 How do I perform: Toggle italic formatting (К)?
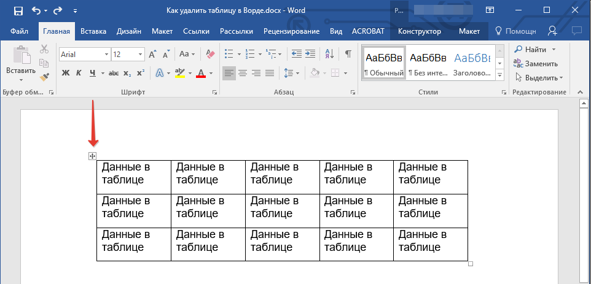point(79,73)
